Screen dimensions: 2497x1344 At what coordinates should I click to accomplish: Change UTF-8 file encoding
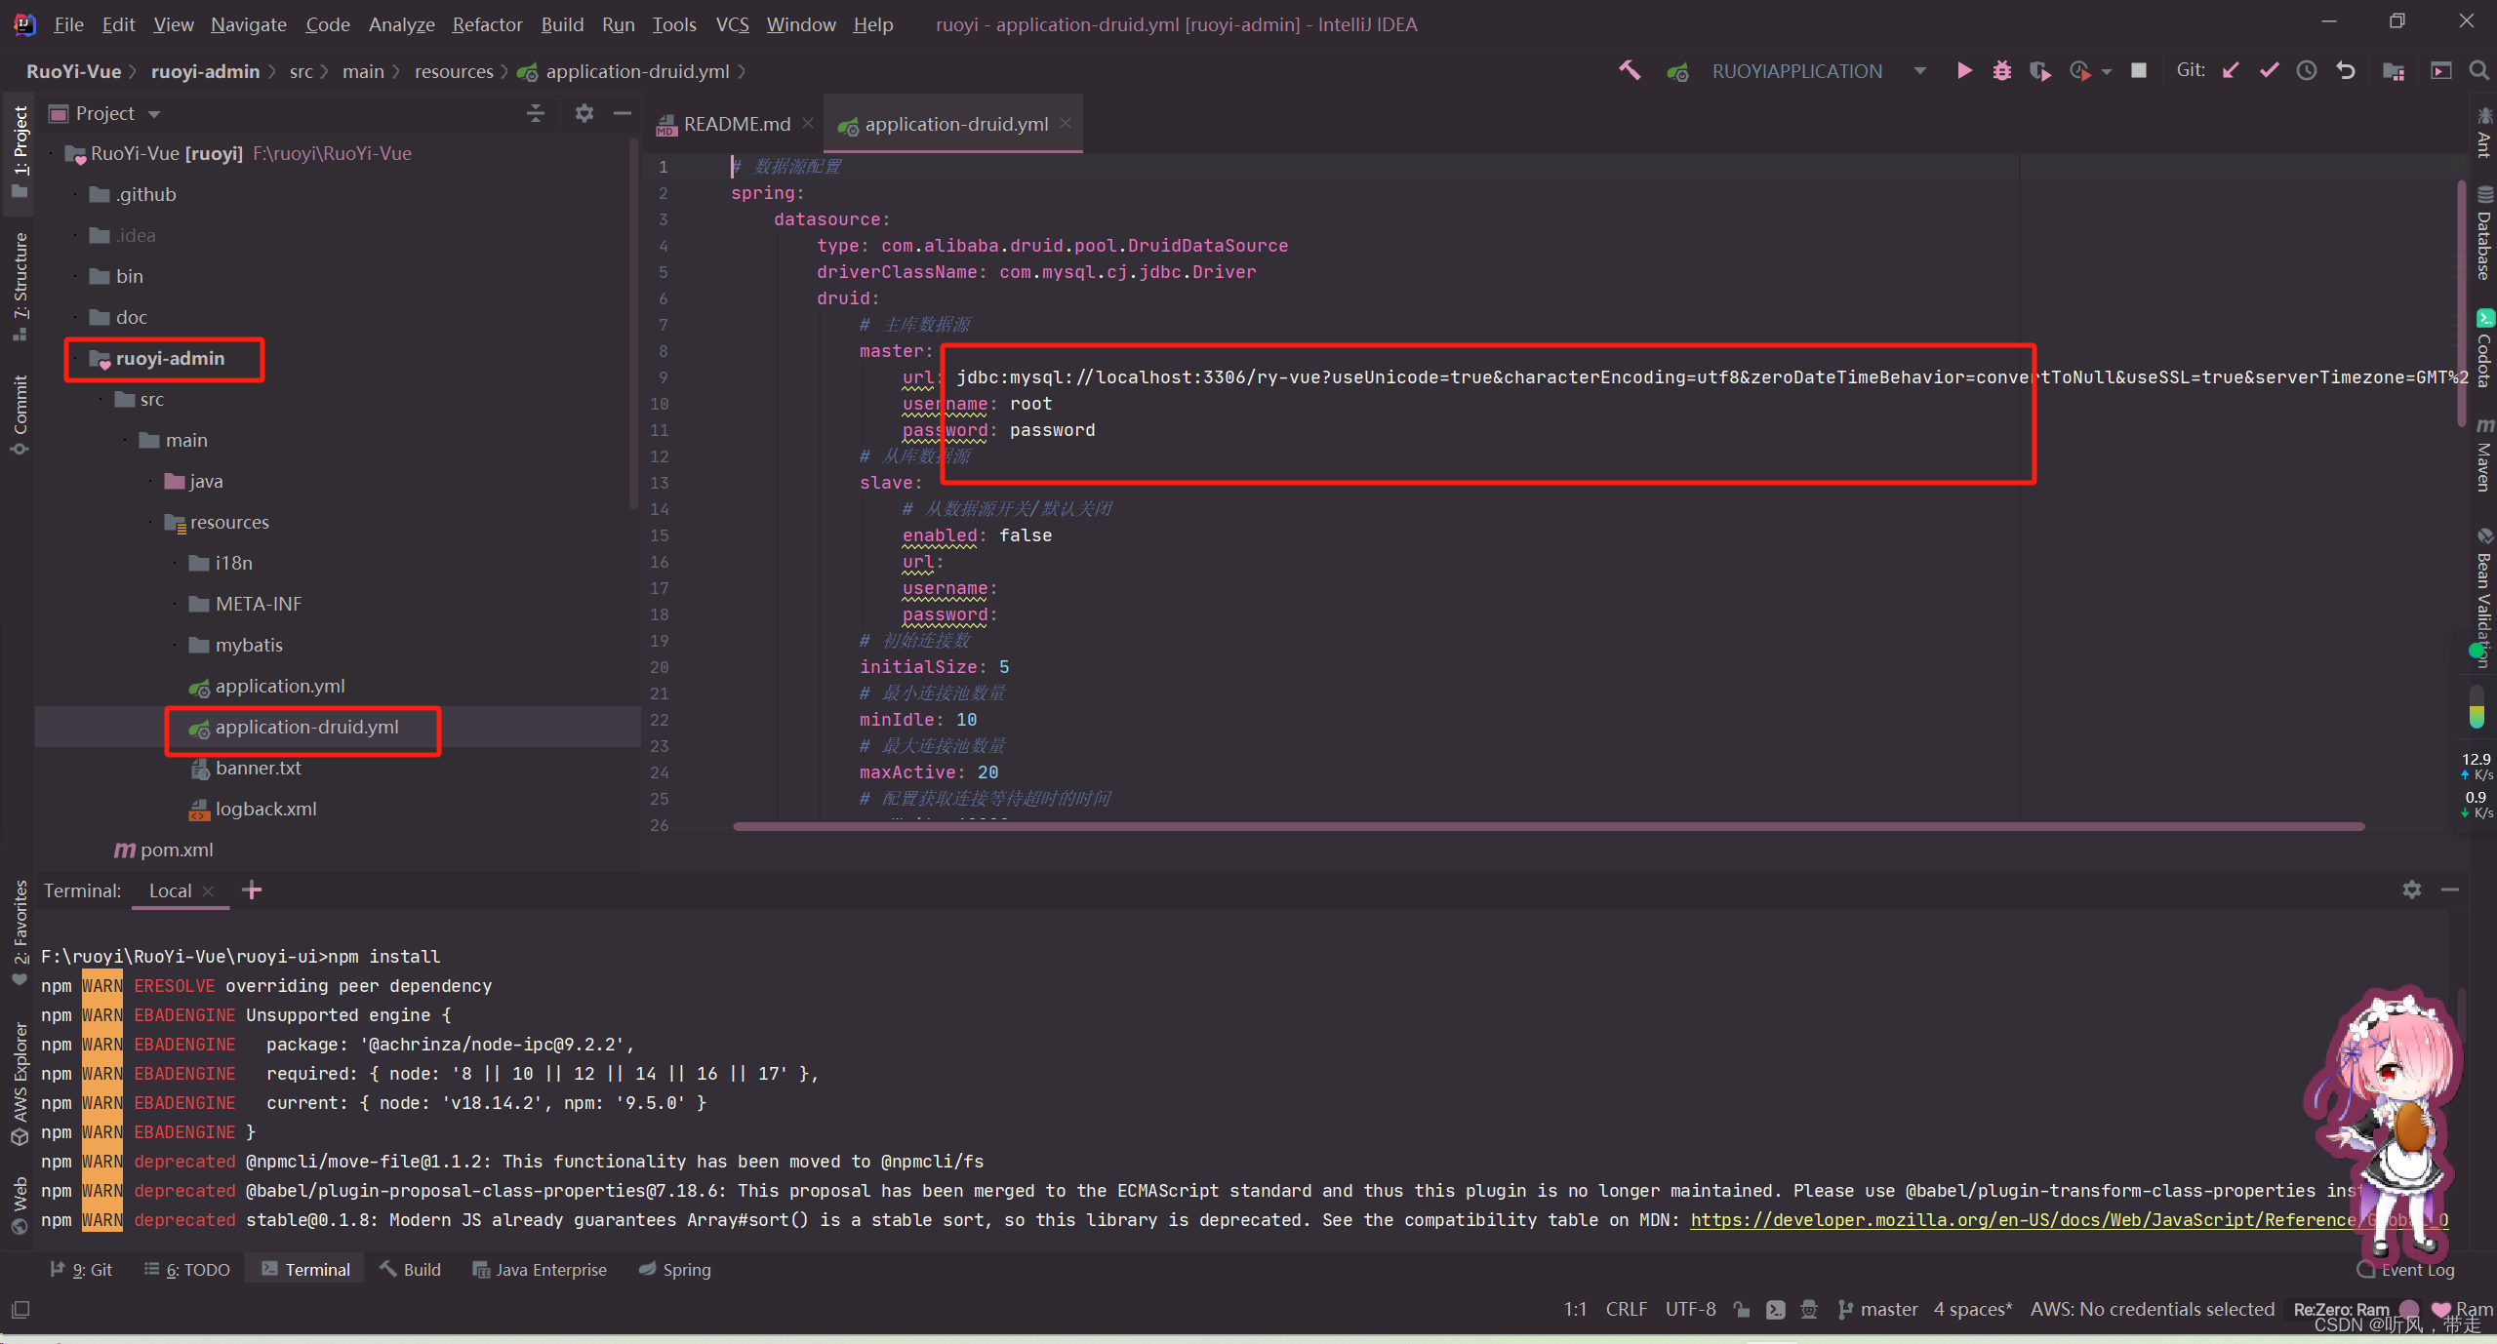[x=1690, y=1309]
